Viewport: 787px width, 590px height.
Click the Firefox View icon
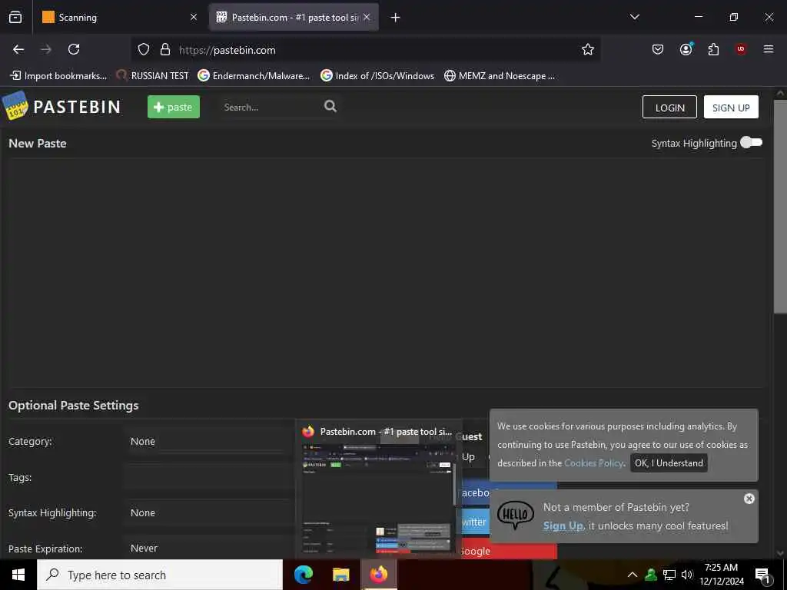[x=15, y=17]
